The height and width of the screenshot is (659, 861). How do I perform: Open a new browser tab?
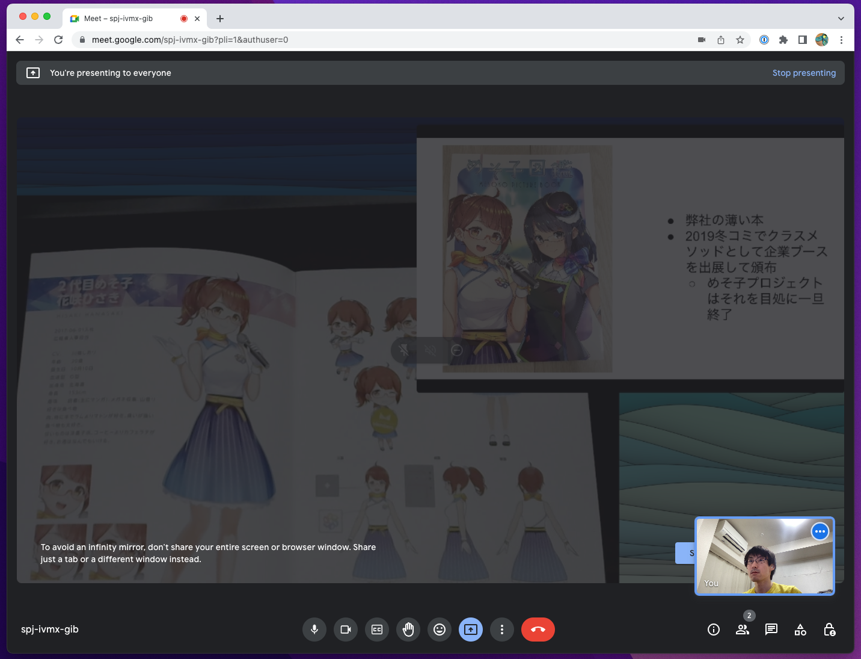tap(220, 19)
